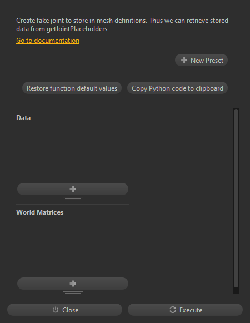Click the vertical scrollbar thumb
Screen dimensions: 250x323
(236, 198)
